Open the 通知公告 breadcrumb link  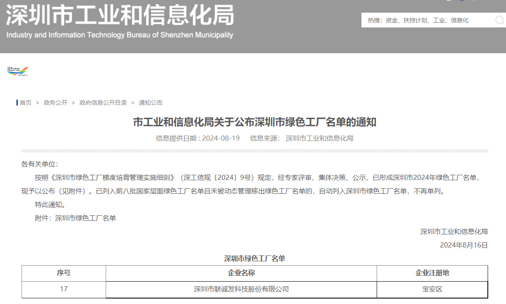pyautogui.click(x=150, y=103)
